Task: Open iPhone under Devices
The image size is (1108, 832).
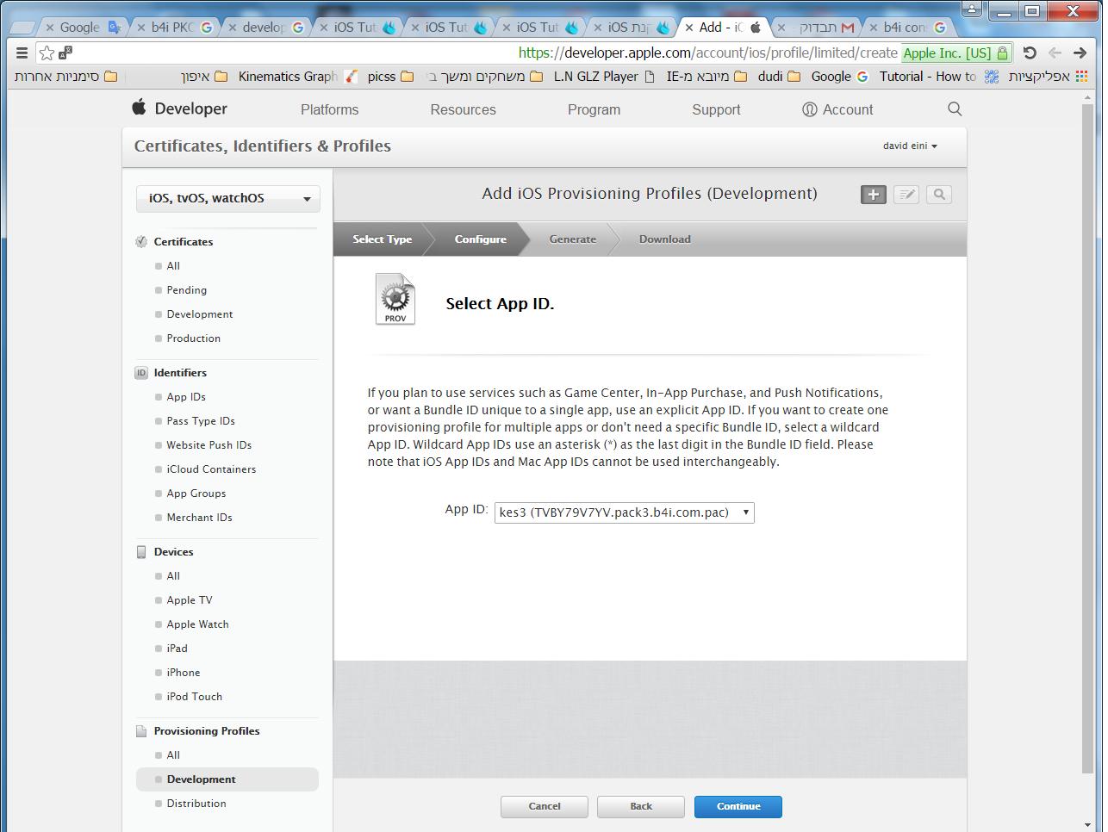Action: point(184,673)
